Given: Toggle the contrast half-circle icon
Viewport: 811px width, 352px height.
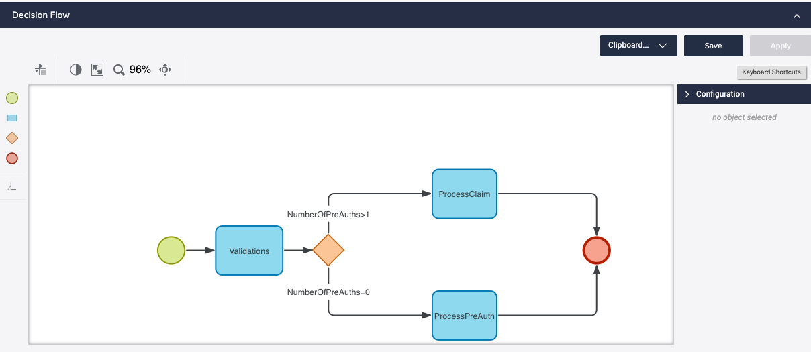Looking at the screenshot, I should click(x=76, y=70).
